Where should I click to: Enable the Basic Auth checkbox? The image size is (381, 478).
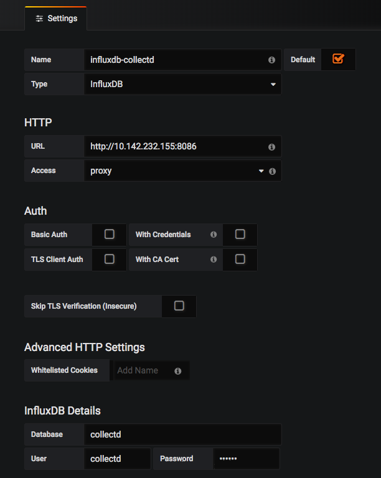[110, 234]
